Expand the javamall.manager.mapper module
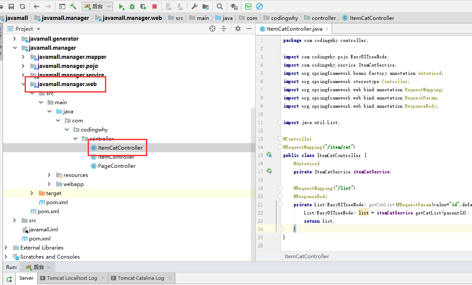Image resolution: width=472 pixels, height=285 pixels. point(24,57)
